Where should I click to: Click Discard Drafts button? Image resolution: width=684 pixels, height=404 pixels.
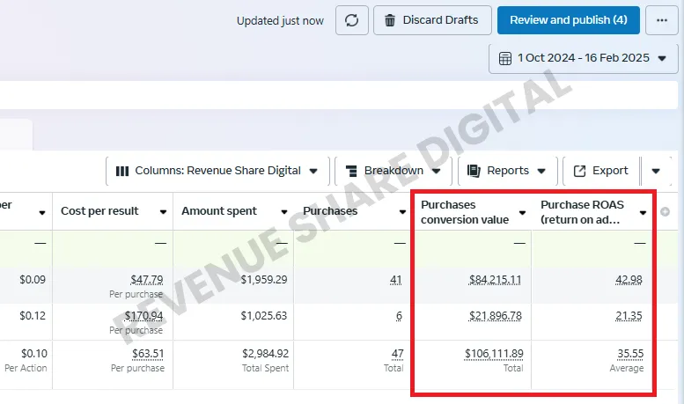(432, 20)
